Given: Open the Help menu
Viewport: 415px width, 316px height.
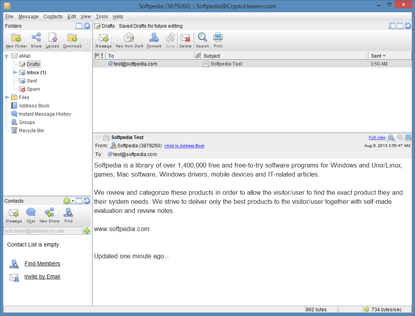Looking at the screenshot, I should (x=118, y=17).
